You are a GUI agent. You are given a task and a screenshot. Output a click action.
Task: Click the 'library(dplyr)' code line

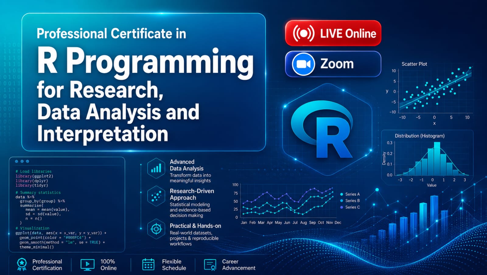click(32, 181)
